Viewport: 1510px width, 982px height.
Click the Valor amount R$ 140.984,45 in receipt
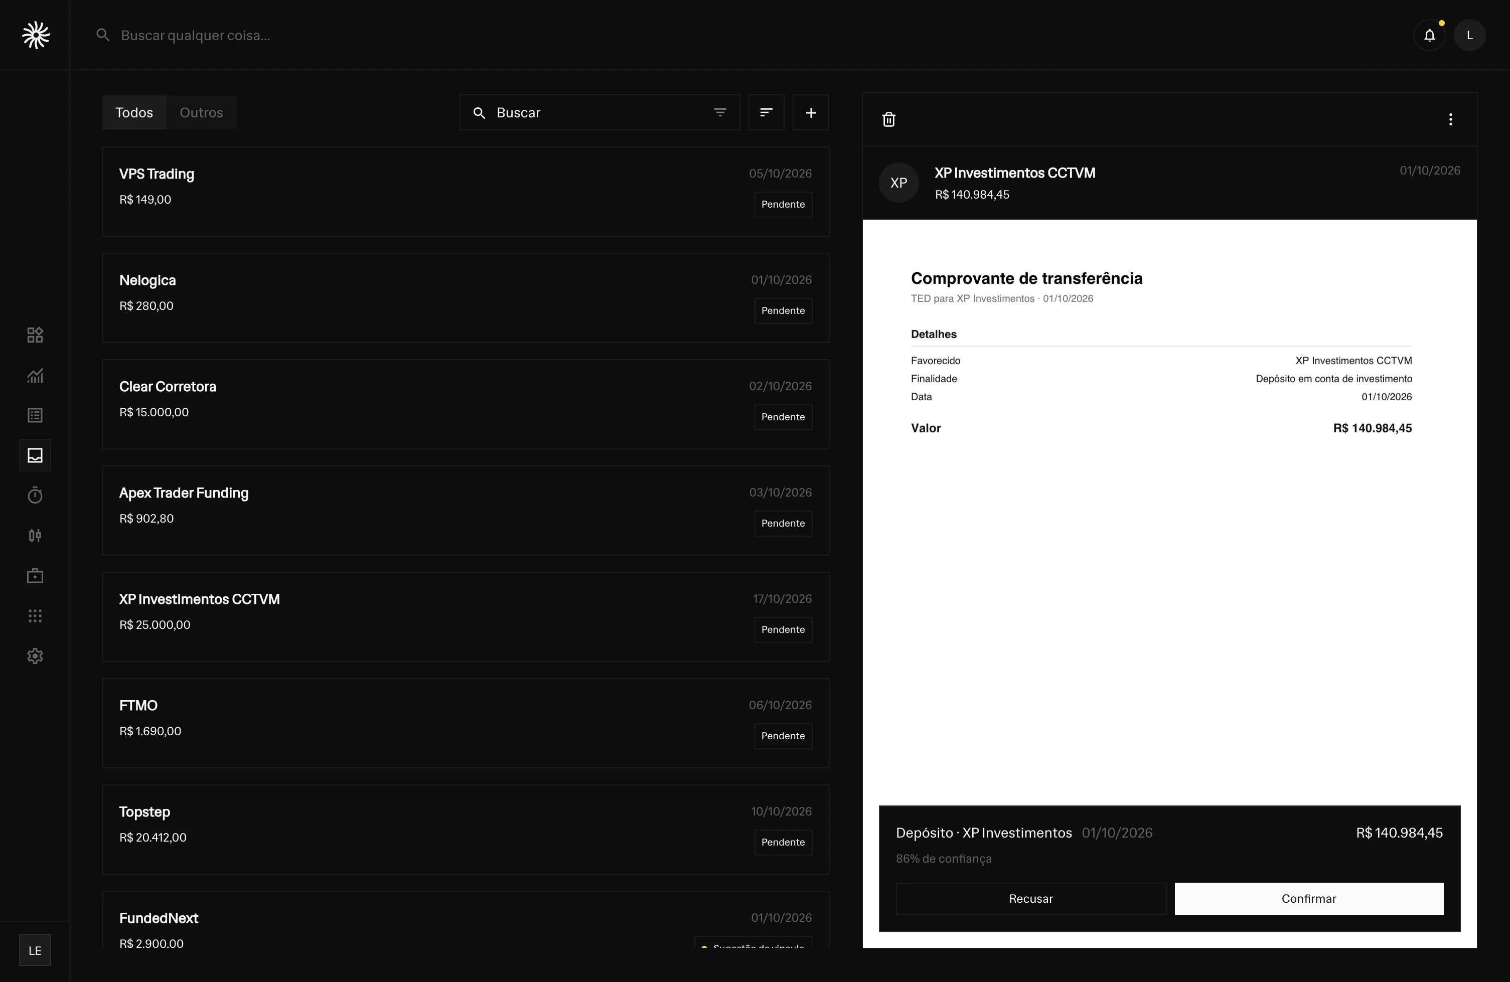tap(1373, 428)
